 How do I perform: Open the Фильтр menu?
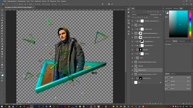(44, 1)
